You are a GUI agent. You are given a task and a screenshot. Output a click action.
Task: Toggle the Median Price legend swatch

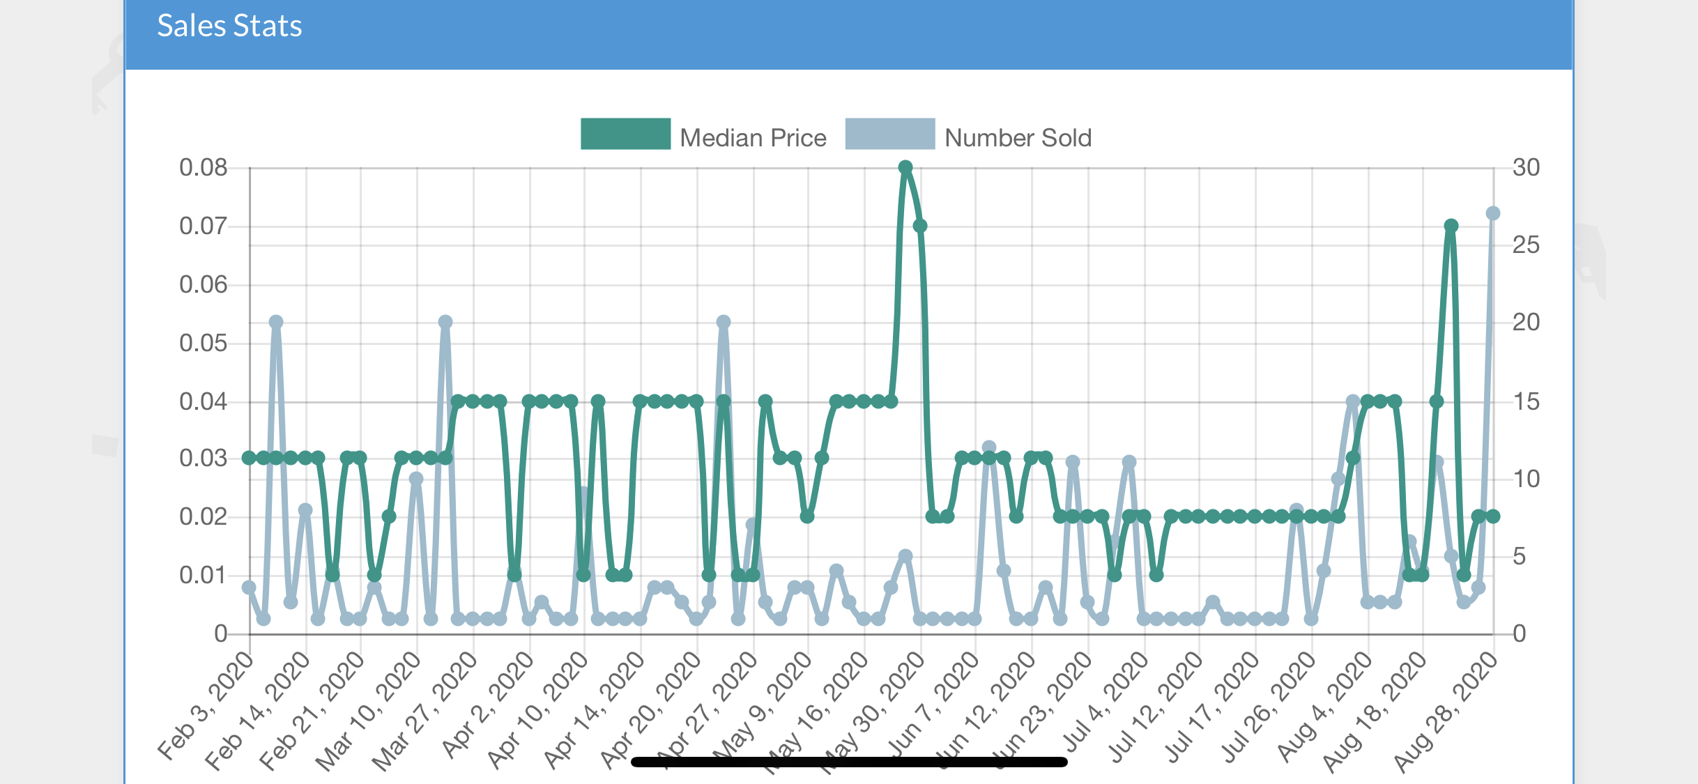tap(625, 134)
